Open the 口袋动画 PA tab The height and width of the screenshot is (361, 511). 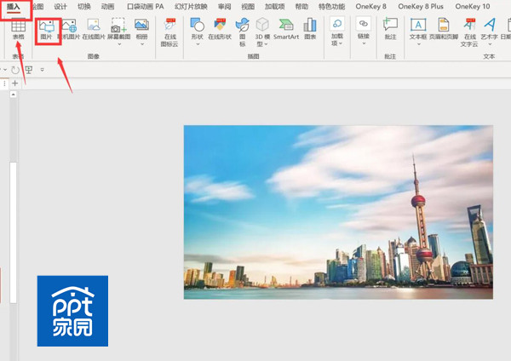tap(146, 7)
